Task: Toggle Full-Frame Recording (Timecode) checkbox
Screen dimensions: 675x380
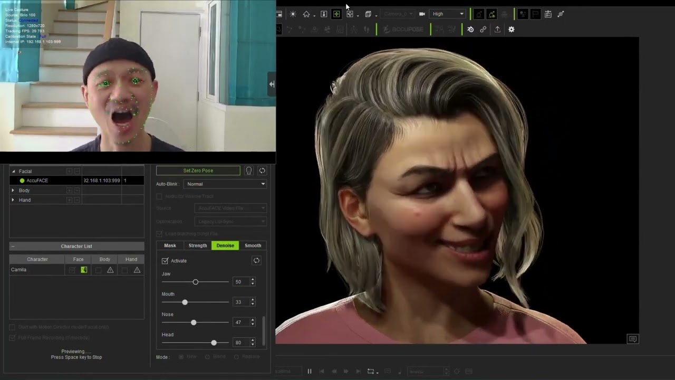Action: pyautogui.click(x=13, y=338)
